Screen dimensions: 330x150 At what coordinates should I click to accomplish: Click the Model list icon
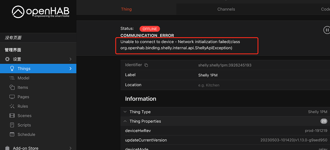pyautogui.click(x=12, y=78)
